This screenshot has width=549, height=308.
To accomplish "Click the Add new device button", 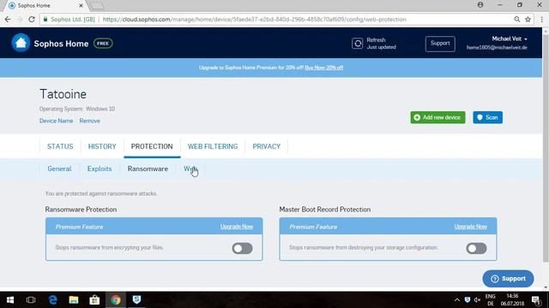I will point(437,117).
